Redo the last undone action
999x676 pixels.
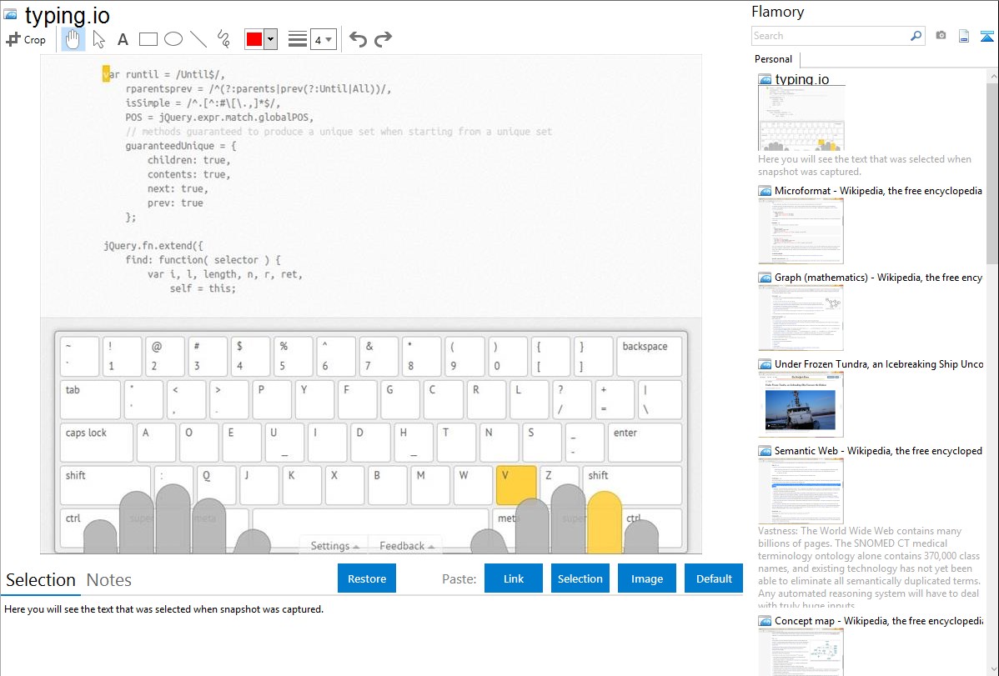pos(383,39)
